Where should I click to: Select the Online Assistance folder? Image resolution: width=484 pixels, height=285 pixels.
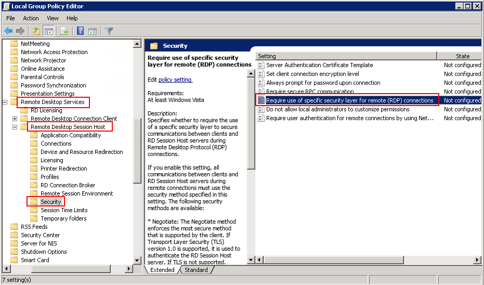click(43, 69)
